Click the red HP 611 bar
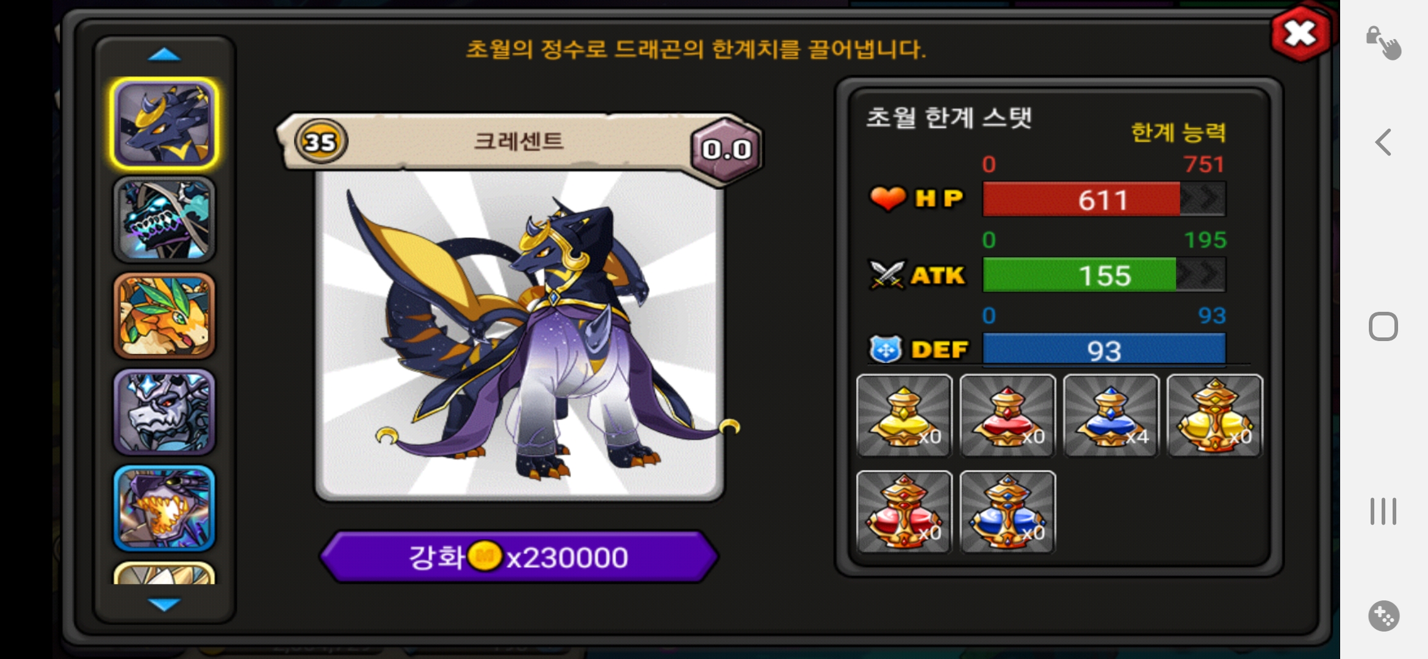The image size is (1428, 659). click(1103, 200)
